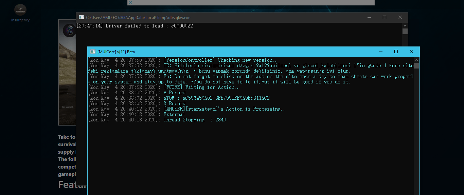
Task: Close the MUICore Beta window
Action: pyautogui.click(x=412, y=52)
